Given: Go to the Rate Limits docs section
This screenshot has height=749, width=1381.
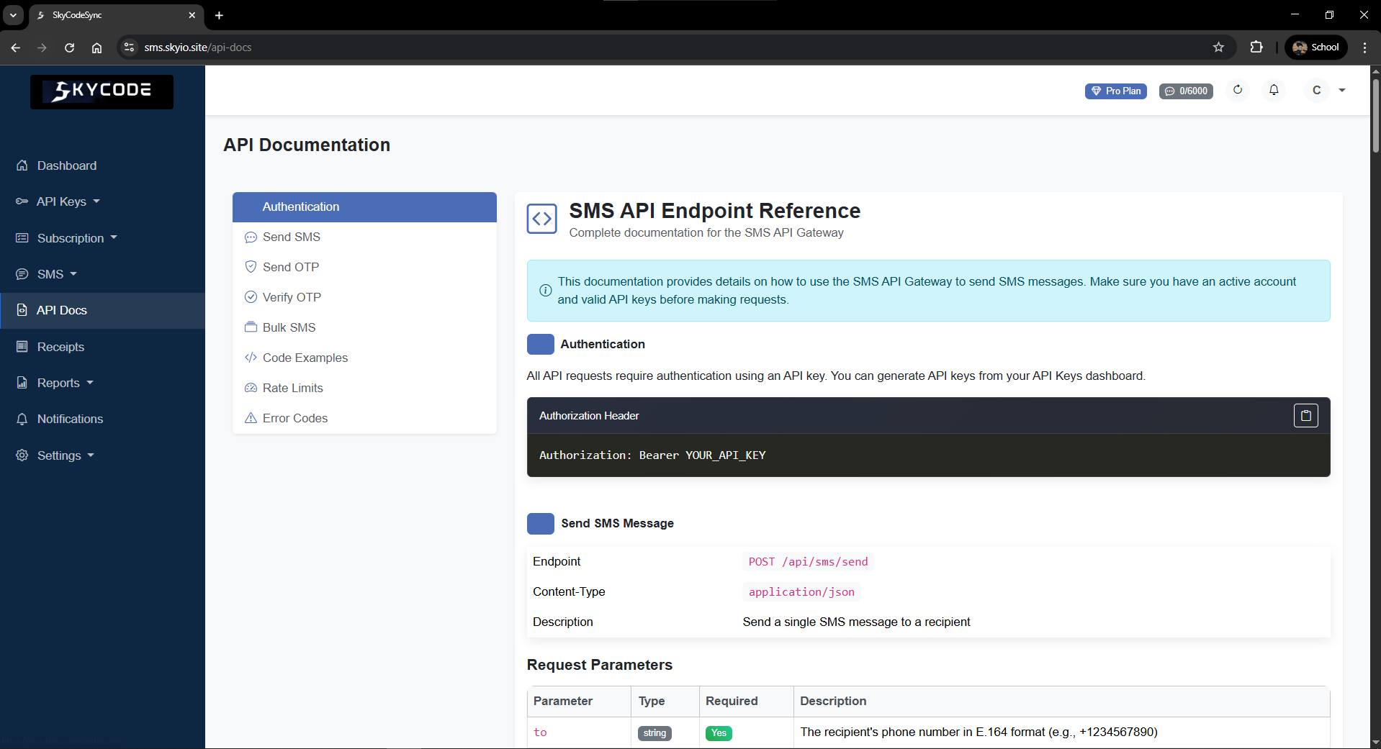Looking at the screenshot, I should (x=364, y=388).
